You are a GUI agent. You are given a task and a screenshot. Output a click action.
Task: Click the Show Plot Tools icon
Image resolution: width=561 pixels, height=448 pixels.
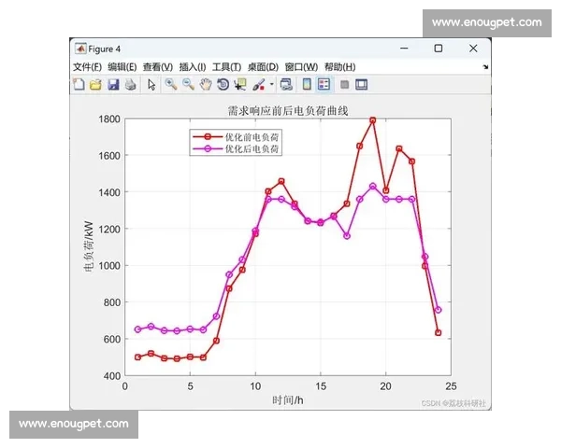click(x=361, y=85)
